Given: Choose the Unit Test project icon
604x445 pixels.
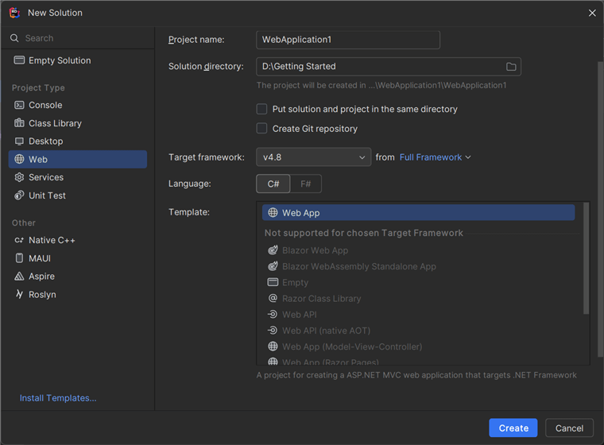Looking at the screenshot, I should pos(20,195).
